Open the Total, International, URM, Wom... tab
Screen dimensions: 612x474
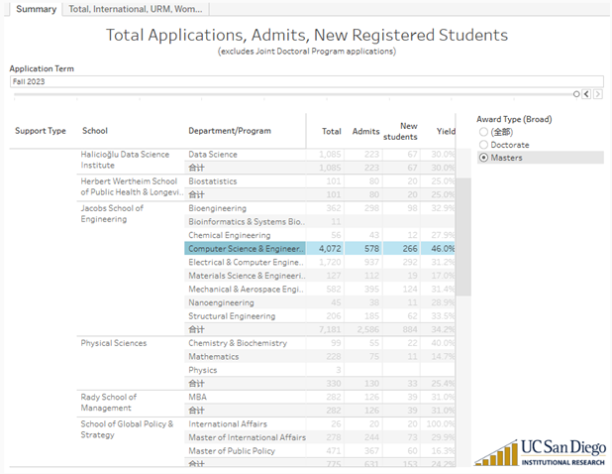click(x=136, y=9)
